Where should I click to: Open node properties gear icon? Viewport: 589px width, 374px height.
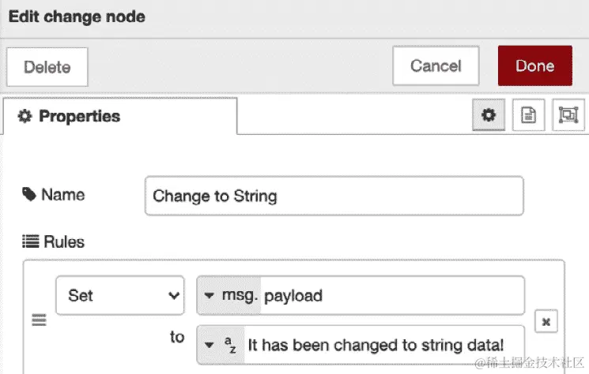tap(489, 115)
